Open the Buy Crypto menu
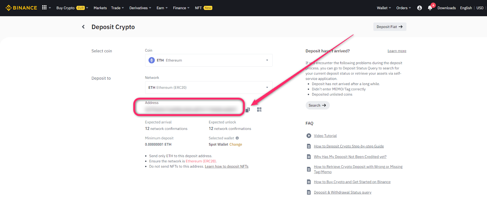This screenshot has height=203, width=487. [72, 8]
